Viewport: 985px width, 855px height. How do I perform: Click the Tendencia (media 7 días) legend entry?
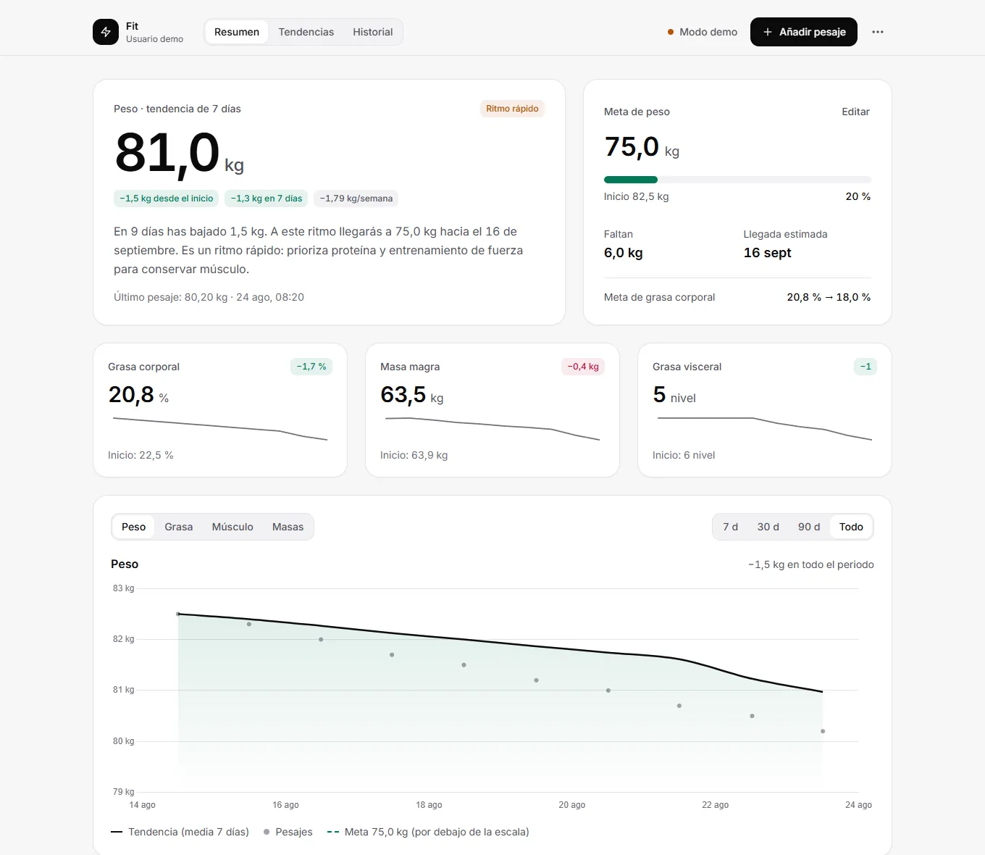(180, 832)
